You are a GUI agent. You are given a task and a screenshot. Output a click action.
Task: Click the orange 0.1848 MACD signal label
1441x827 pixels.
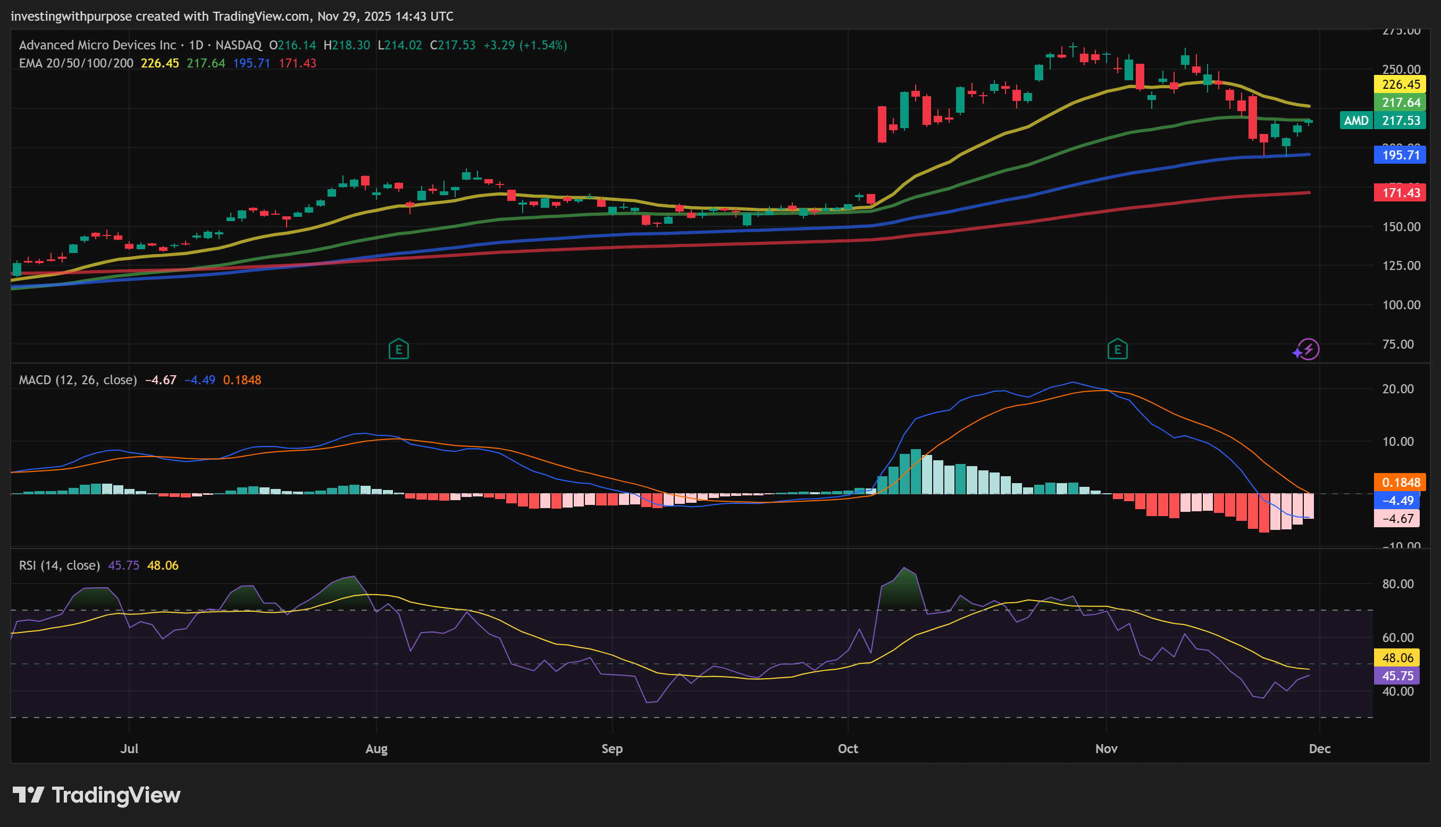click(1400, 482)
